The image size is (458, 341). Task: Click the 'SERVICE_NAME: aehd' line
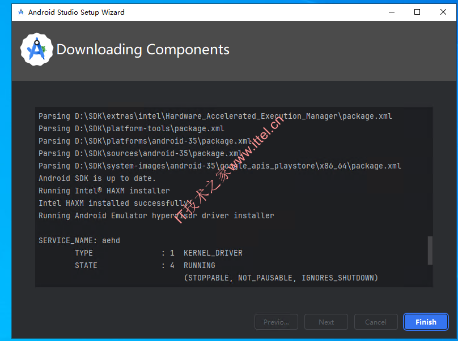(x=79, y=240)
